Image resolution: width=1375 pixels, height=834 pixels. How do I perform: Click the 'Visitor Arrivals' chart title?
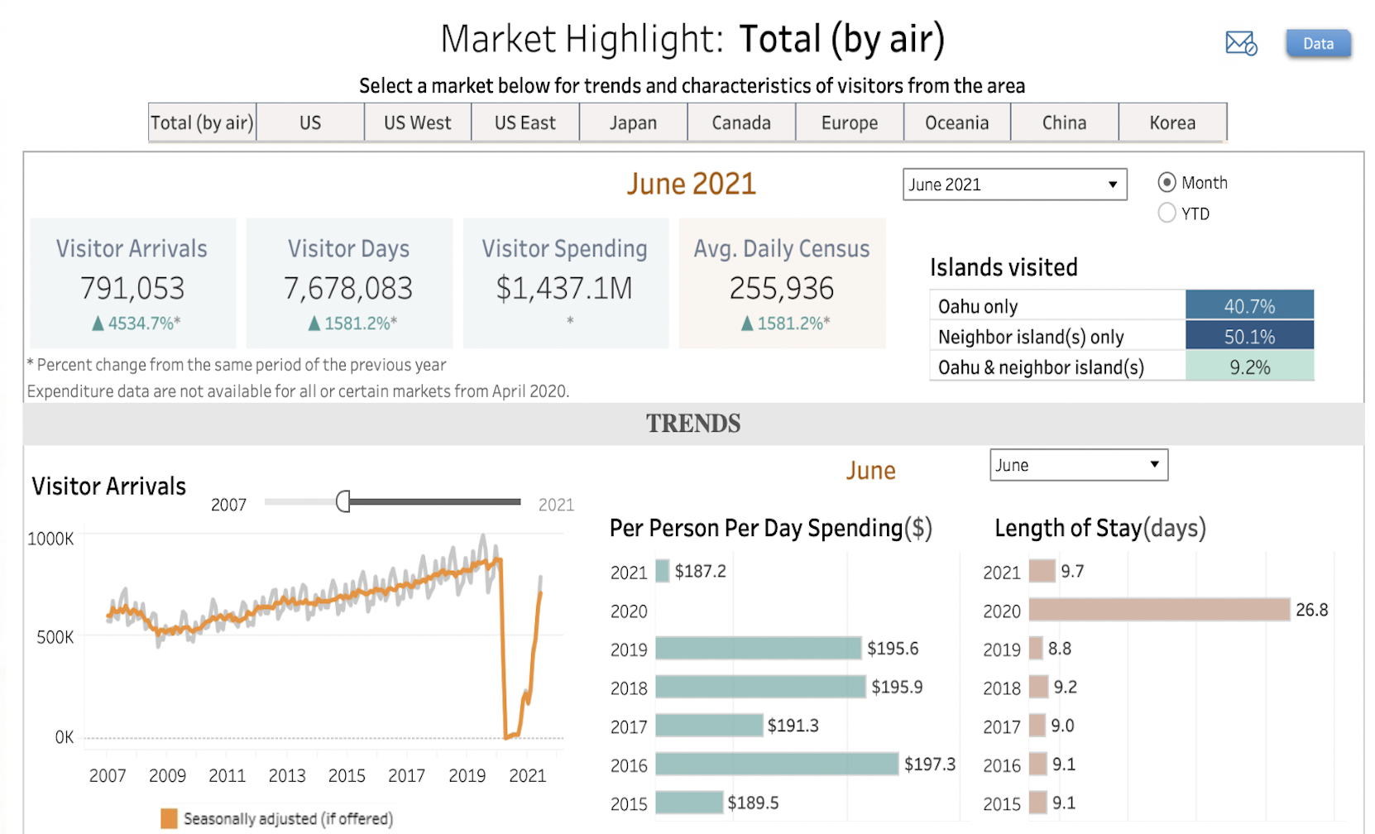pos(109,486)
